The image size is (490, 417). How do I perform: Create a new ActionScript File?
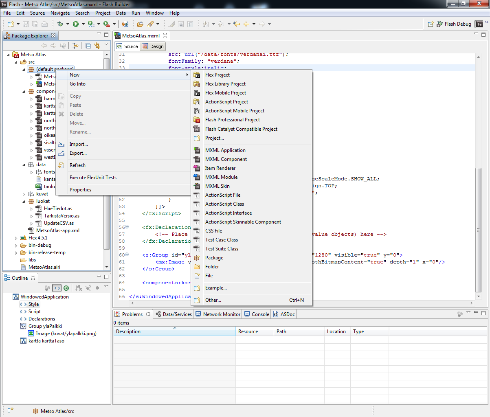251,195
